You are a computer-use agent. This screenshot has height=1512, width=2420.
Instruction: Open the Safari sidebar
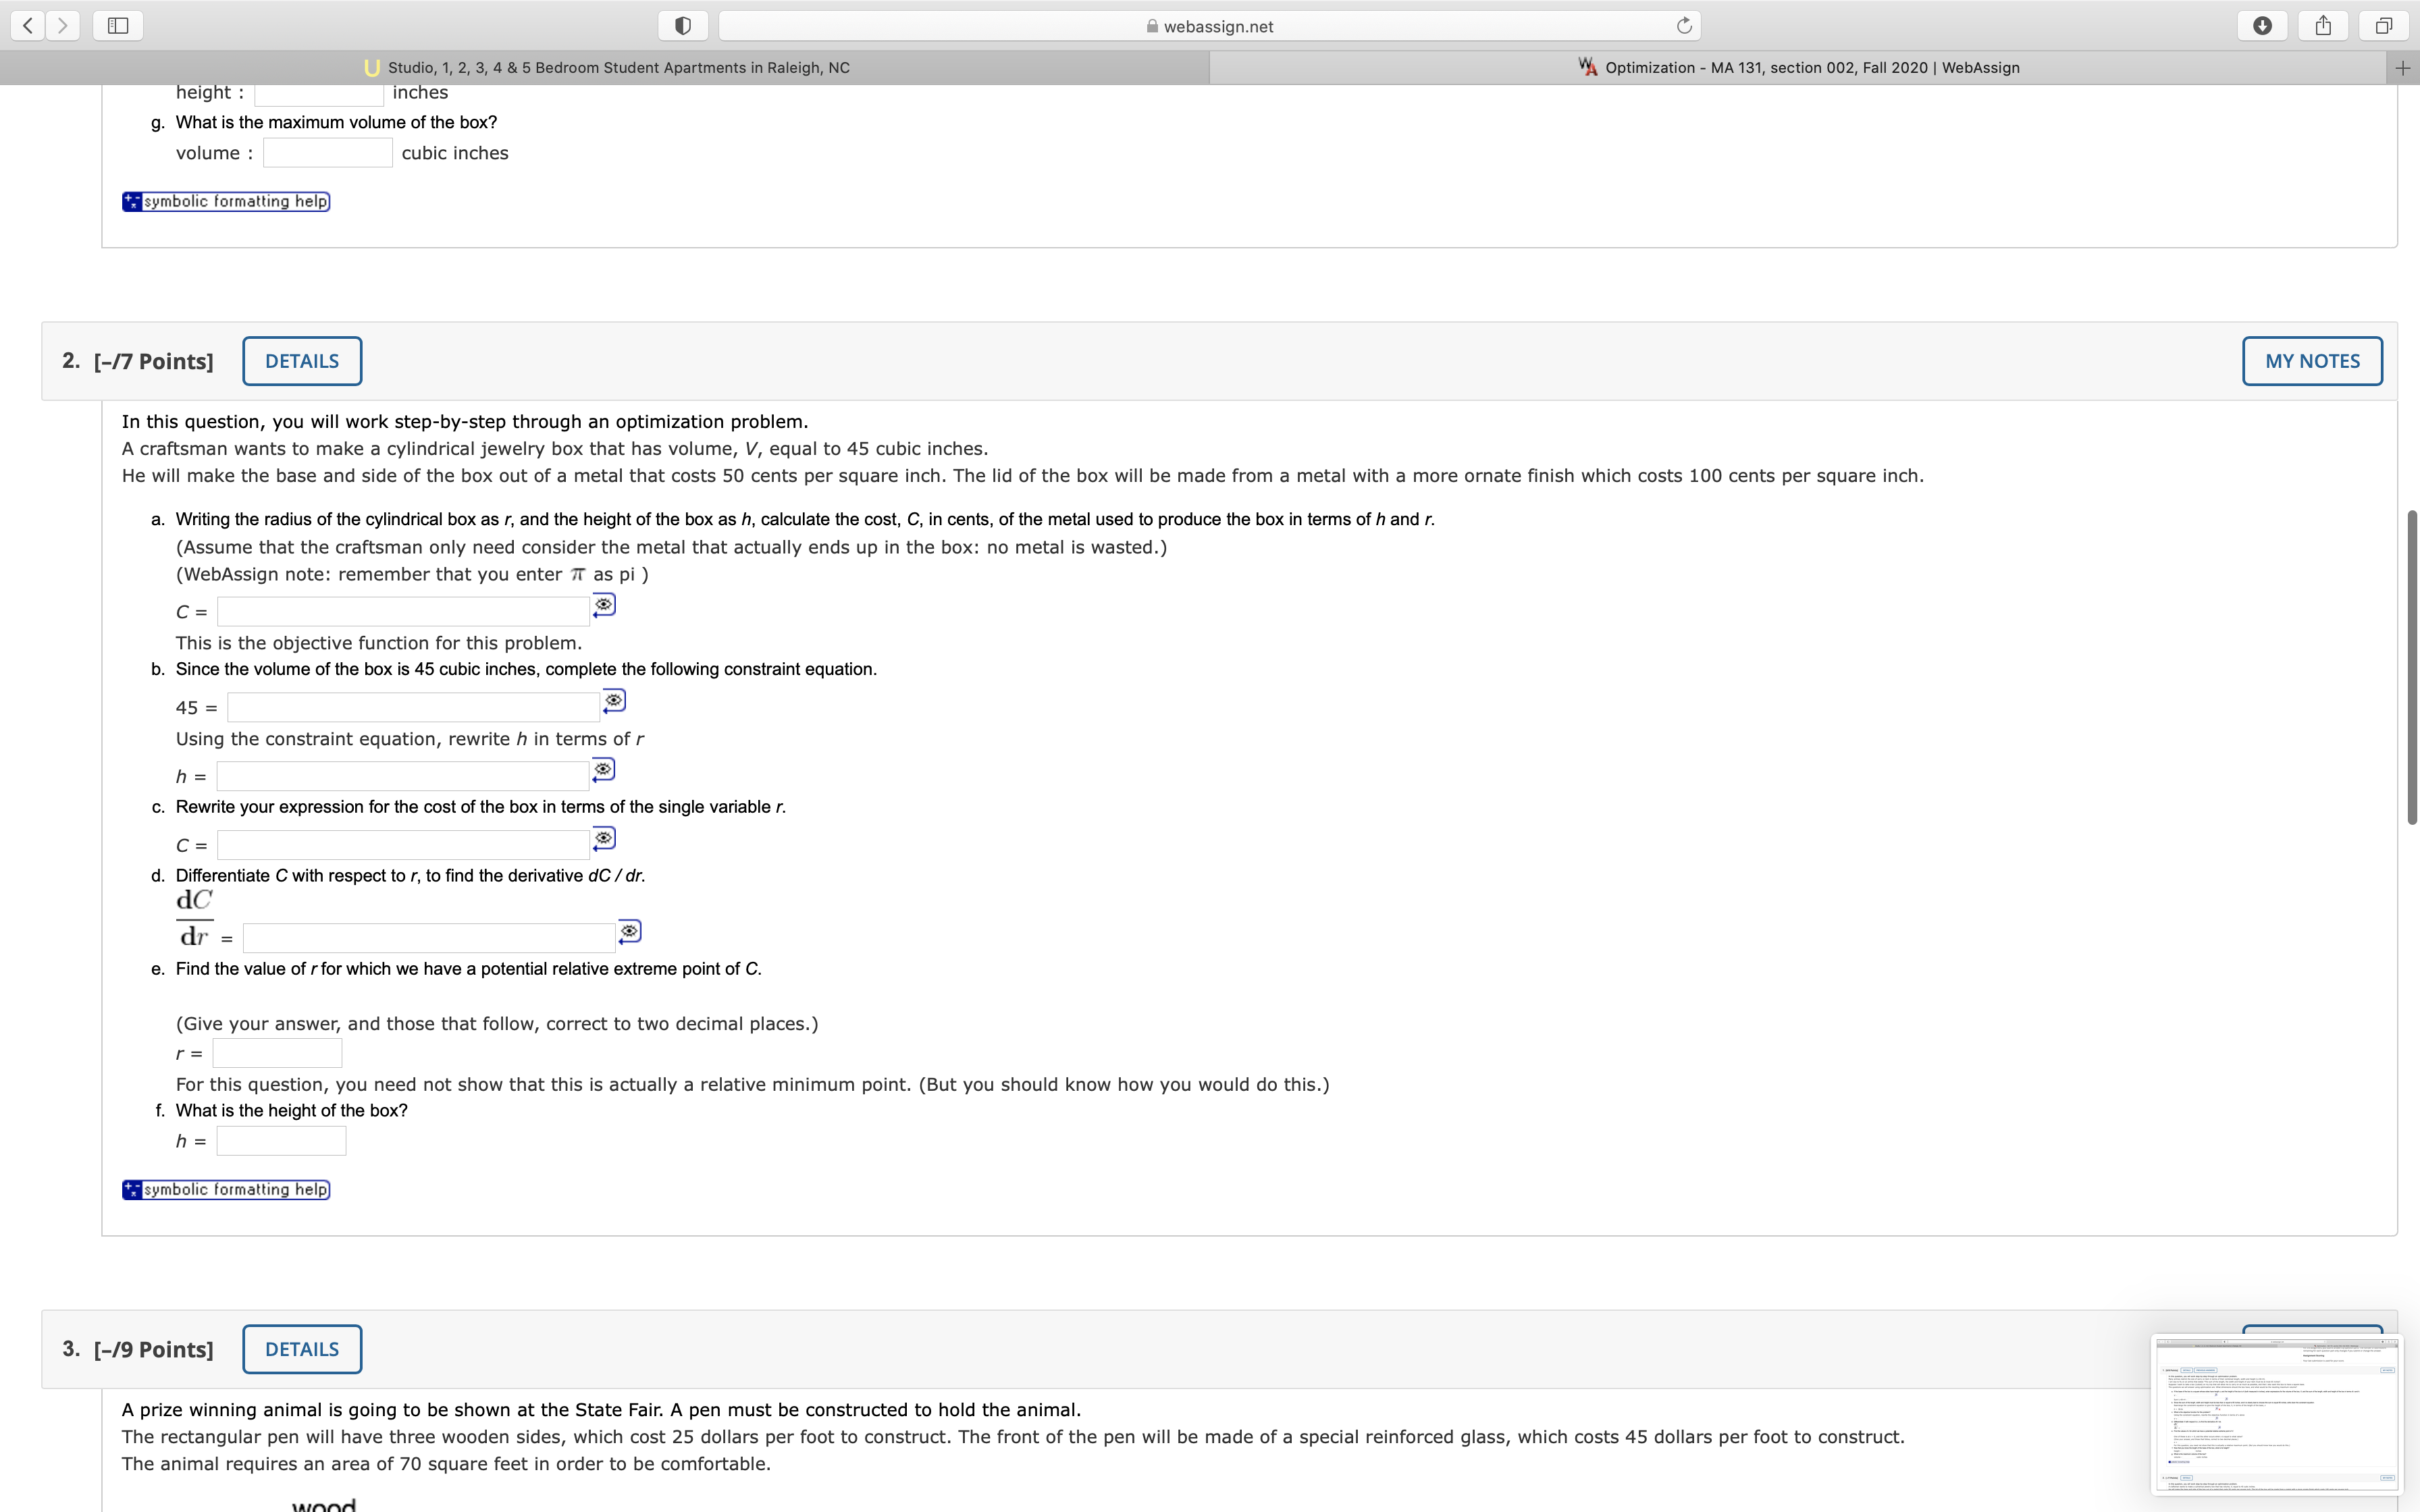point(117,25)
